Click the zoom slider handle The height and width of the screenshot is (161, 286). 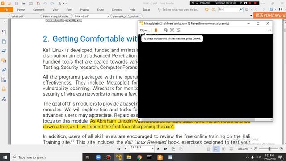click(270, 149)
